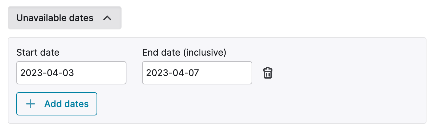Viewport: 433px width, 130px height.
Task: Click the Start date label
Action: click(x=38, y=52)
